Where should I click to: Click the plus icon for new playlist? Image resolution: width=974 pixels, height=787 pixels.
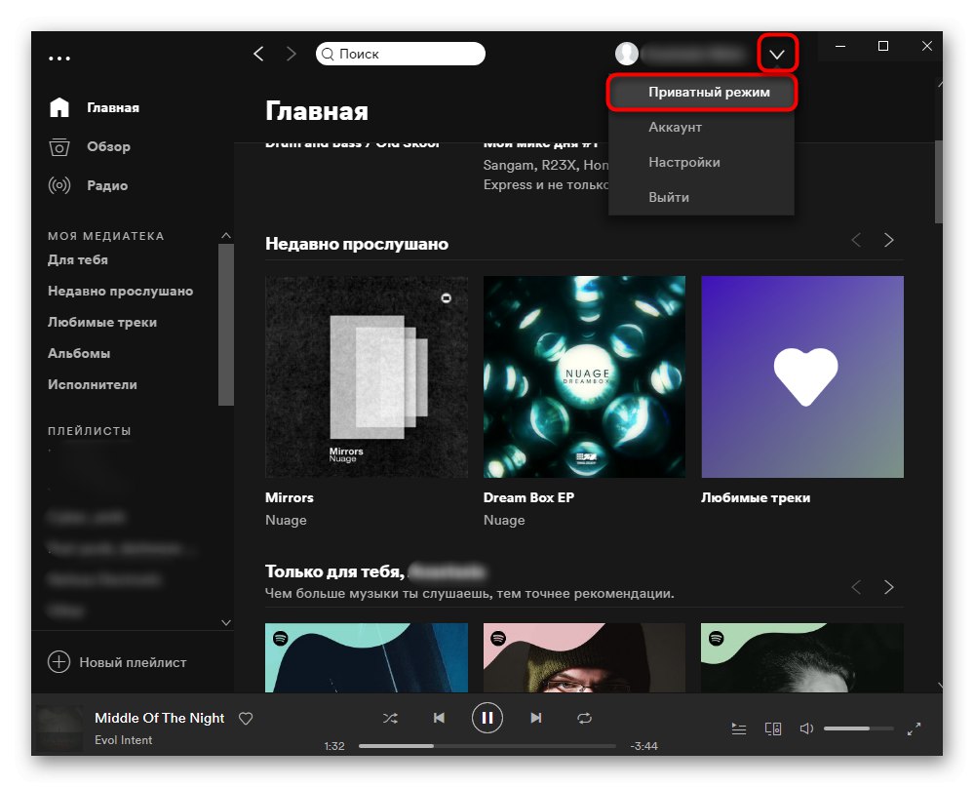click(x=59, y=661)
